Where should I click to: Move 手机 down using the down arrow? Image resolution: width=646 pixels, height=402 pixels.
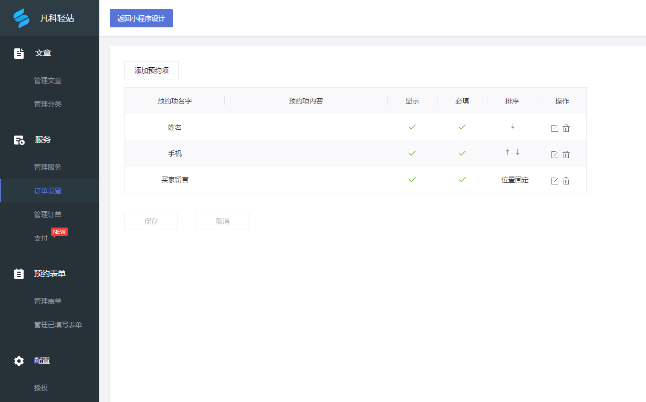click(x=517, y=152)
